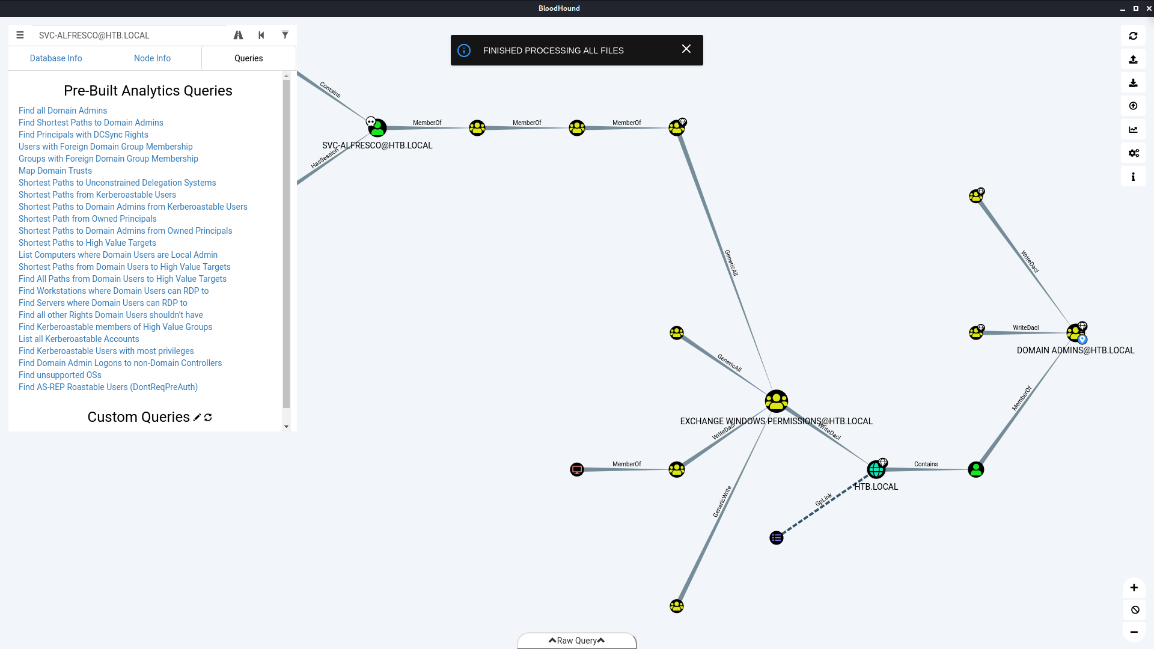Open the about info icon
Viewport: 1154px width, 649px height.
(x=1133, y=177)
